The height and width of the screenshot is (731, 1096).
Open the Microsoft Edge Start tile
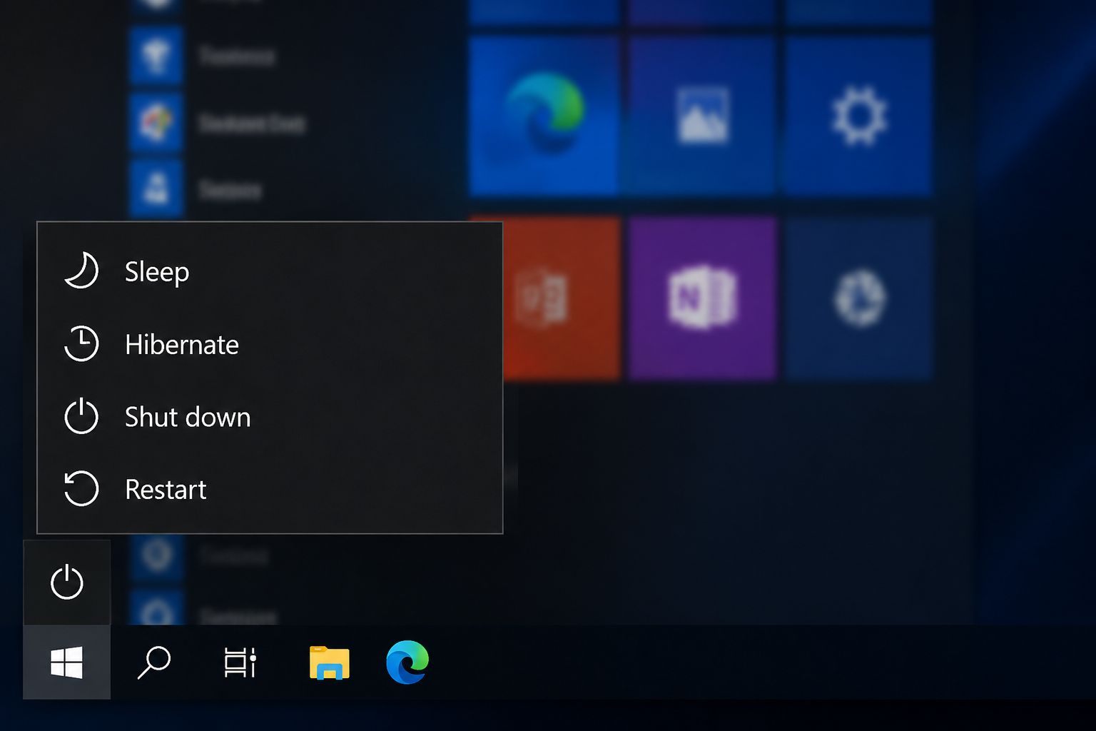(544, 116)
